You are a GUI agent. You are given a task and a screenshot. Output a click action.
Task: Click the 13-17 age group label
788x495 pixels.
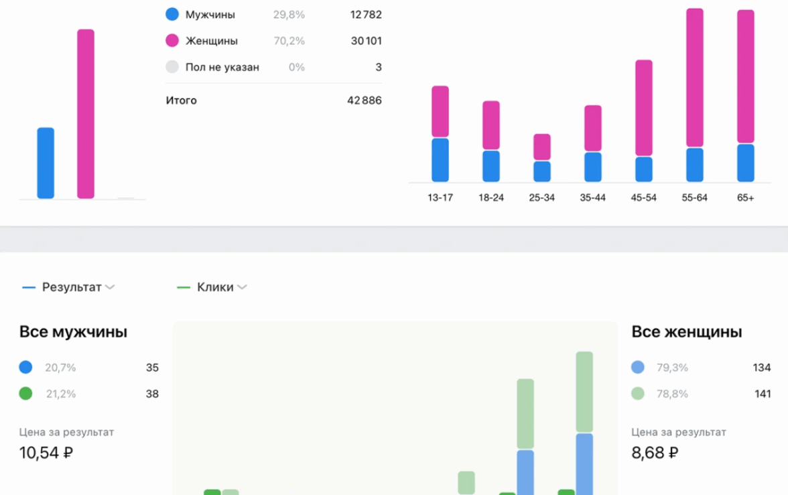point(440,198)
